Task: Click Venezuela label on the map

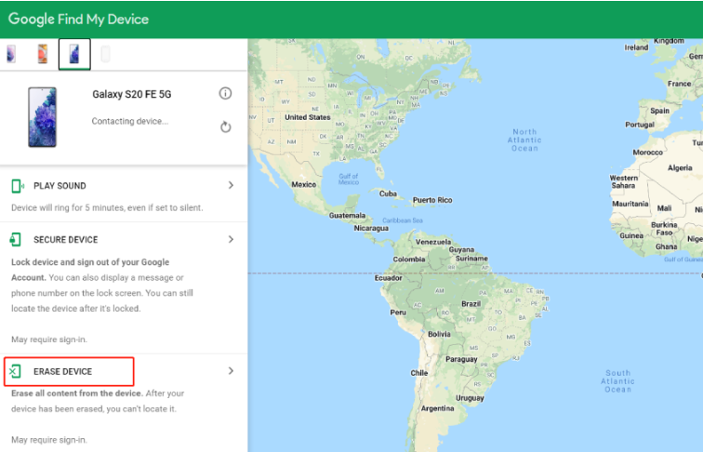Action: (x=433, y=242)
